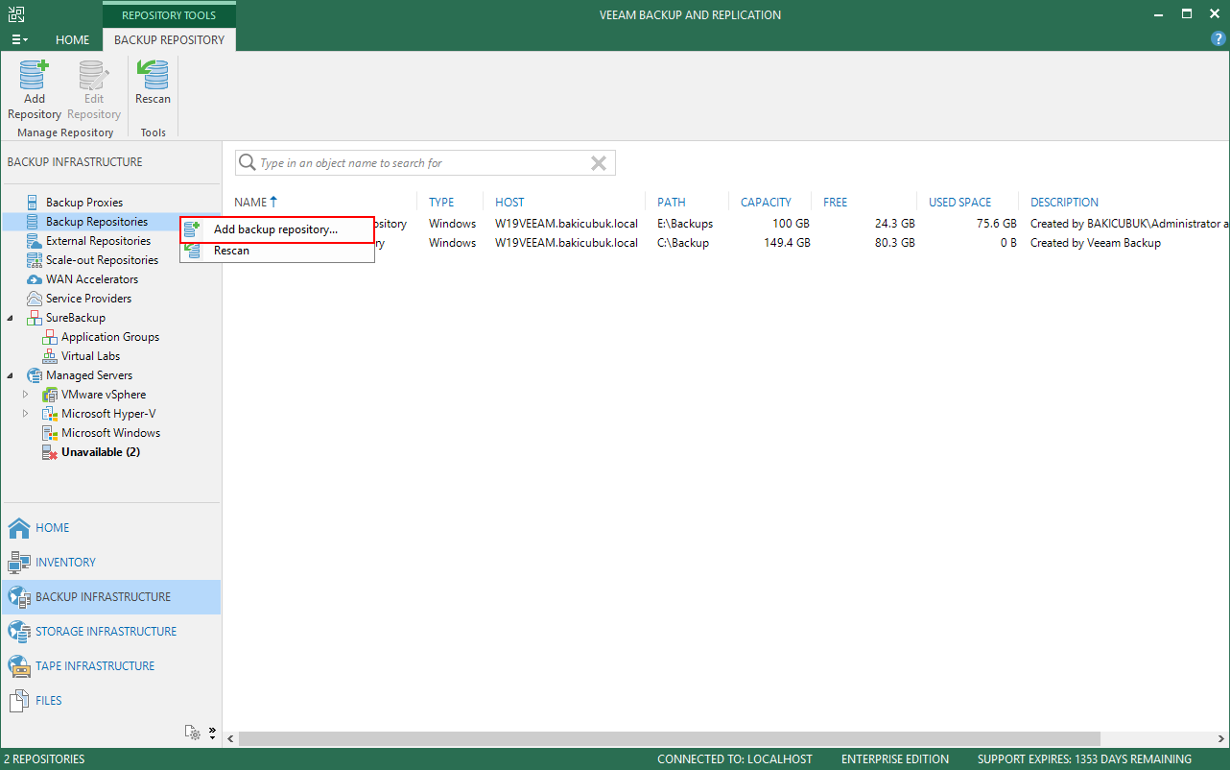
Task: Click the REPOSITORY TOOLS contextual tab
Action: click(x=169, y=15)
